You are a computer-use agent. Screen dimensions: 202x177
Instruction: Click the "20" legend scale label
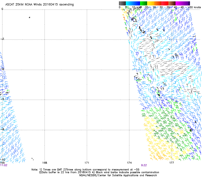[x=147, y=7]
